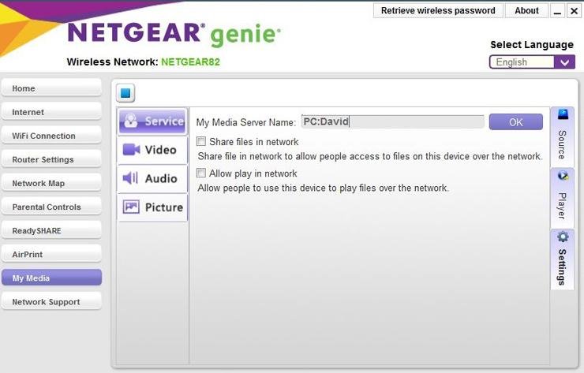Image resolution: width=584 pixels, height=373 pixels.
Task: Open the Video camera category
Action: click(153, 150)
